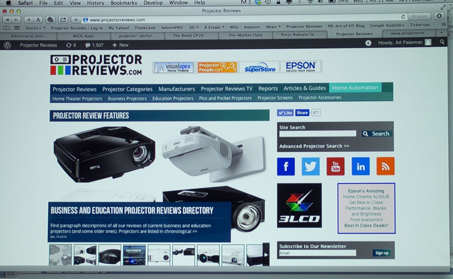Screen dimensions: 453x279
Task: Switch to the Press Release Se... tab
Action: click(299, 35)
